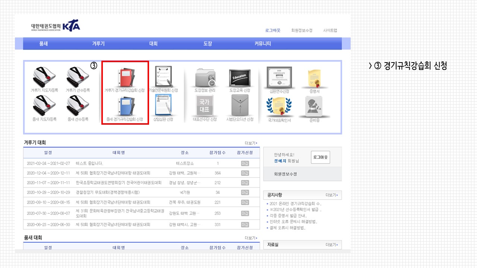Open notice 각종 증명서 발급 안내

(288, 216)
